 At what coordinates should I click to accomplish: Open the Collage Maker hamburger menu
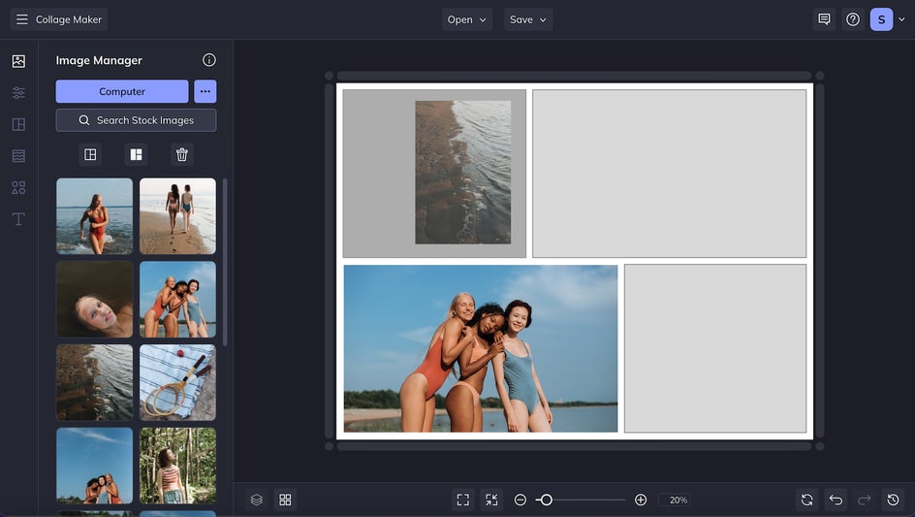(22, 19)
